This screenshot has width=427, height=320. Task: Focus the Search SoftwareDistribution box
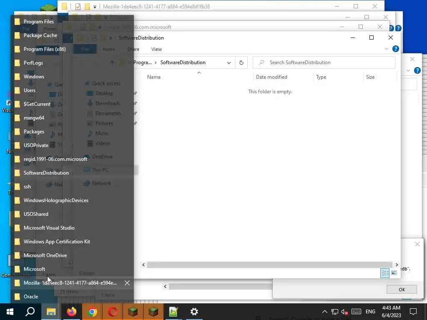324,62
